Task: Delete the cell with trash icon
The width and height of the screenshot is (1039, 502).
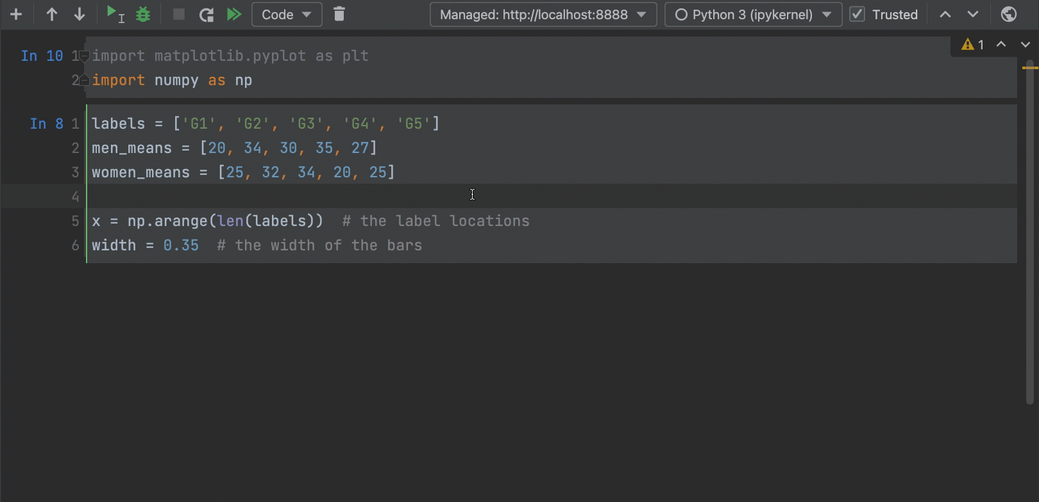Action: (x=339, y=14)
